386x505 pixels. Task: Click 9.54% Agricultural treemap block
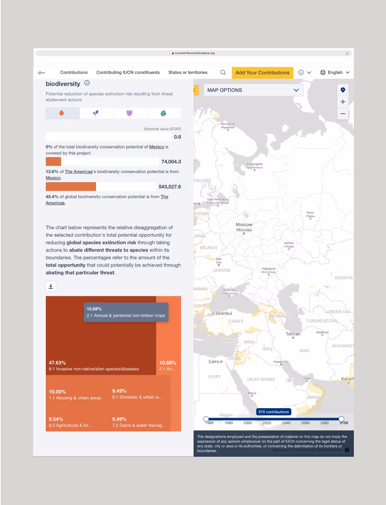(77, 418)
